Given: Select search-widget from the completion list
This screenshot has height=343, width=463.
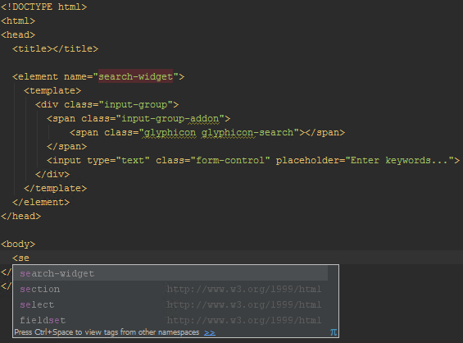Looking at the screenshot, I should 170,273.
